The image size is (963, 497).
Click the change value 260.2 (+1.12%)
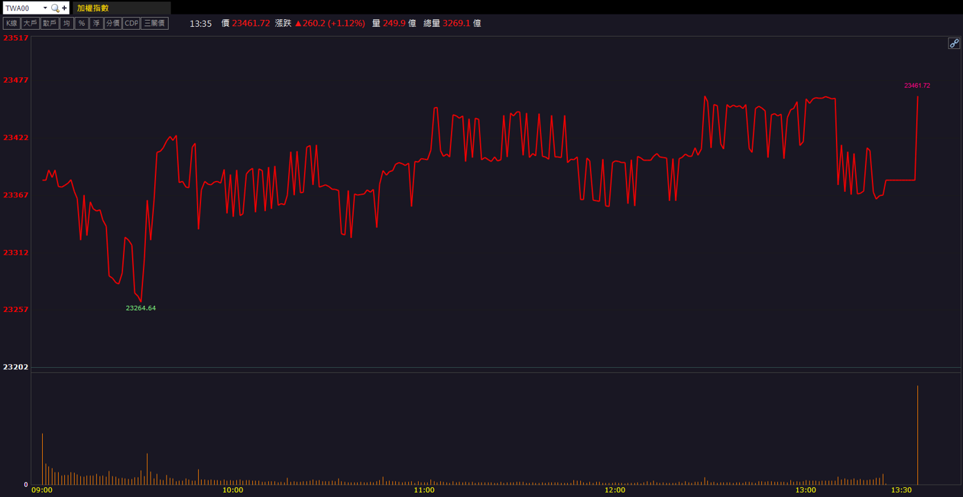tap(330, 23)
